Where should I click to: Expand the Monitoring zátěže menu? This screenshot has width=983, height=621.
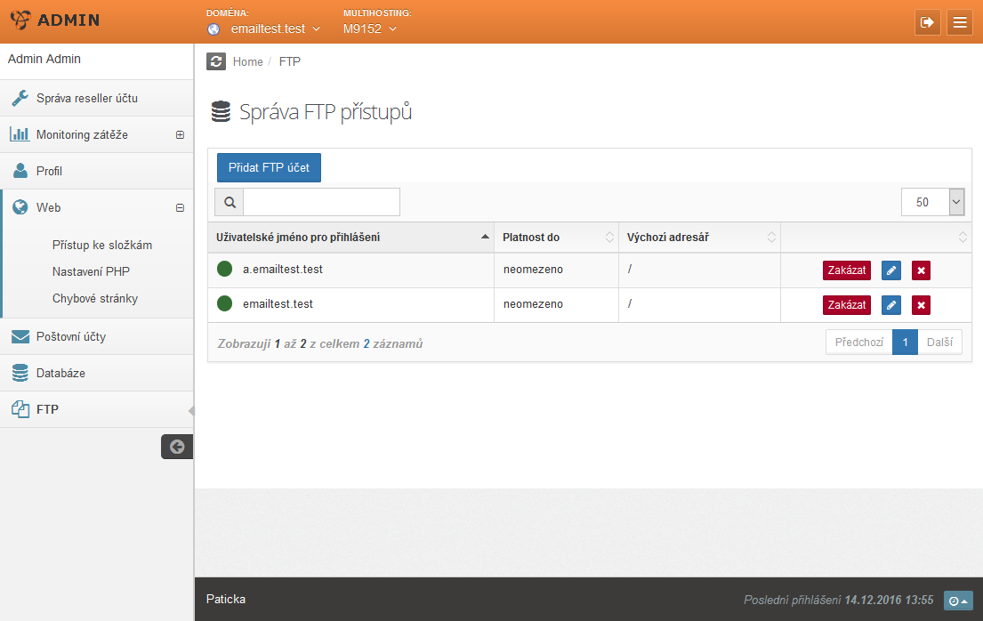[180, 135]
